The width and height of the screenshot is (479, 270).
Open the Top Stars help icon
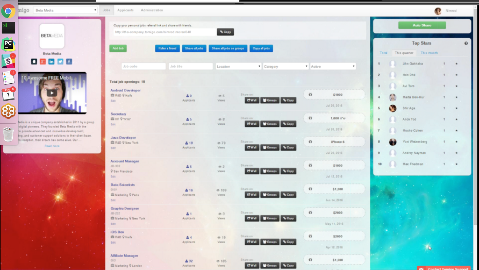click(466, 43)
